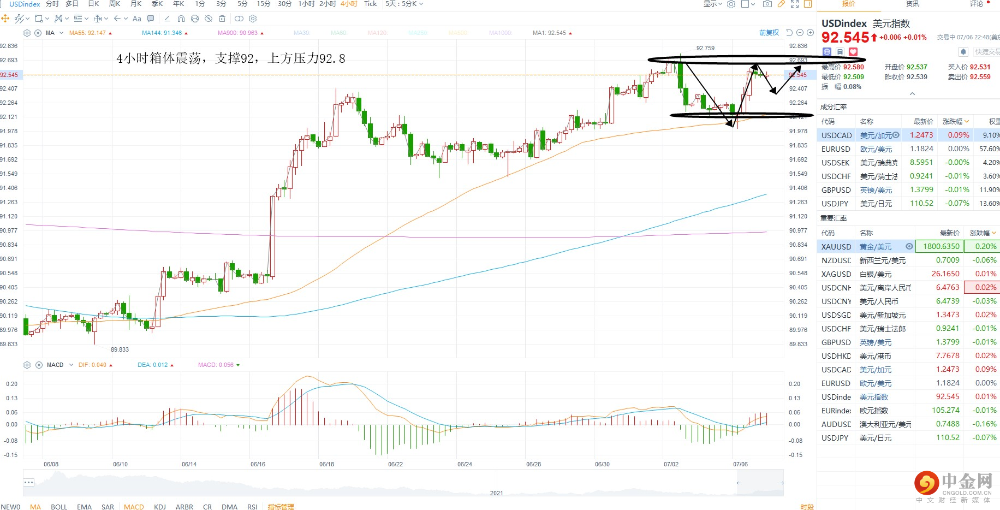Click the globe icon under price
This screenshot has height=510, width=1000.
tap(827, 52)
